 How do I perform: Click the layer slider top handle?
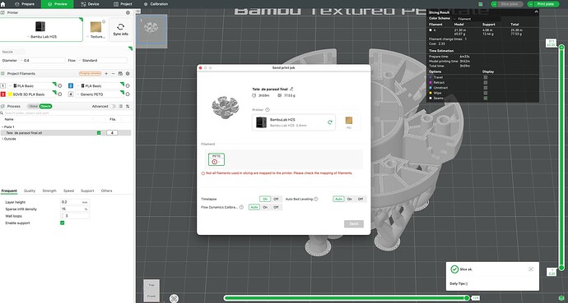(x=561, y=47)
